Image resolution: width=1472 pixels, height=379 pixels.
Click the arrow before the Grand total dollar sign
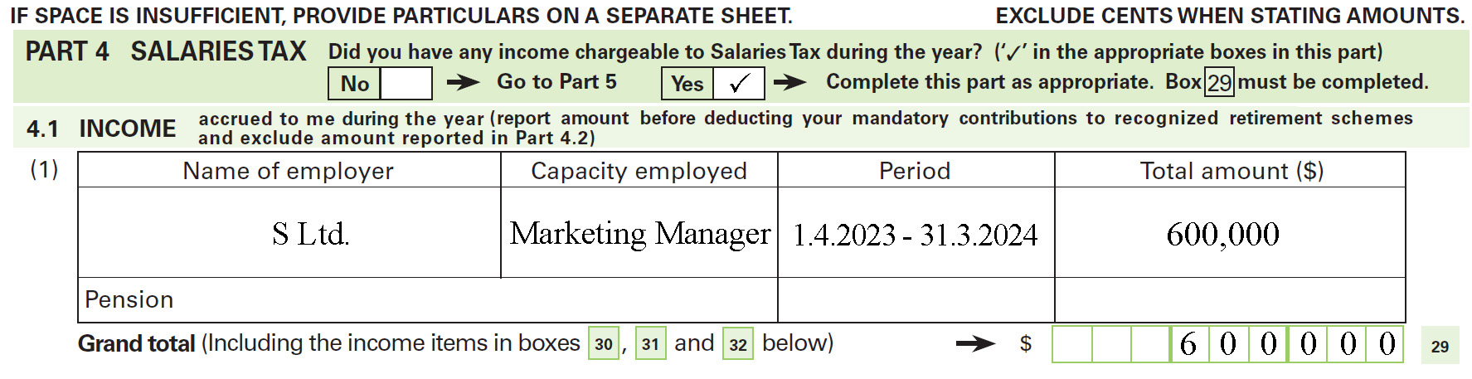click(x=975, y=343)
